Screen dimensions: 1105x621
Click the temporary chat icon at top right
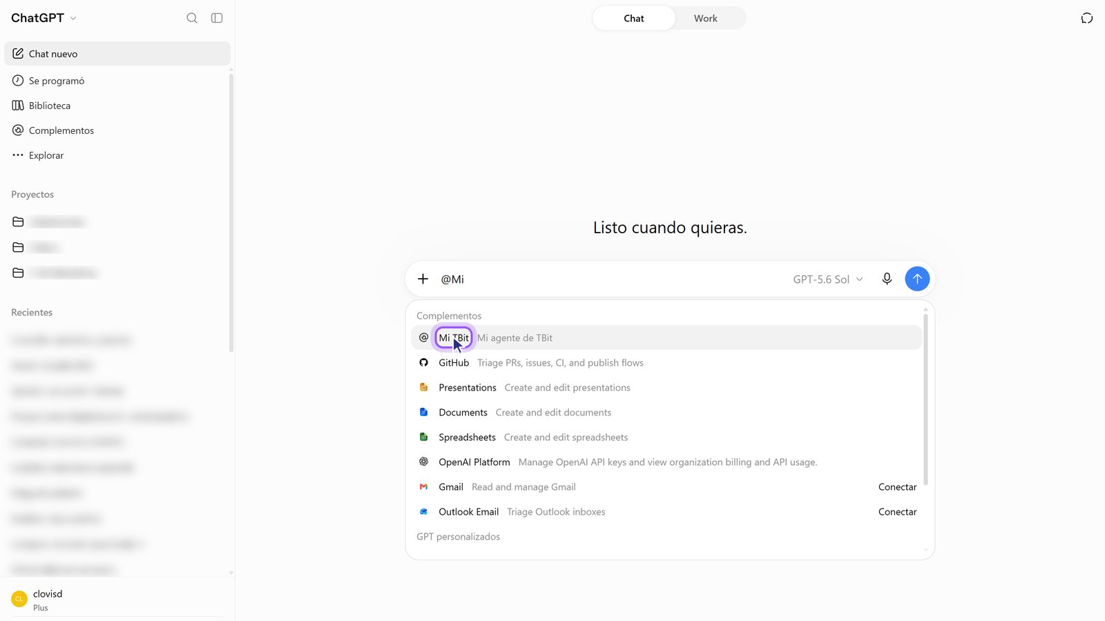pyautogui.click(x=1087, y=18)
